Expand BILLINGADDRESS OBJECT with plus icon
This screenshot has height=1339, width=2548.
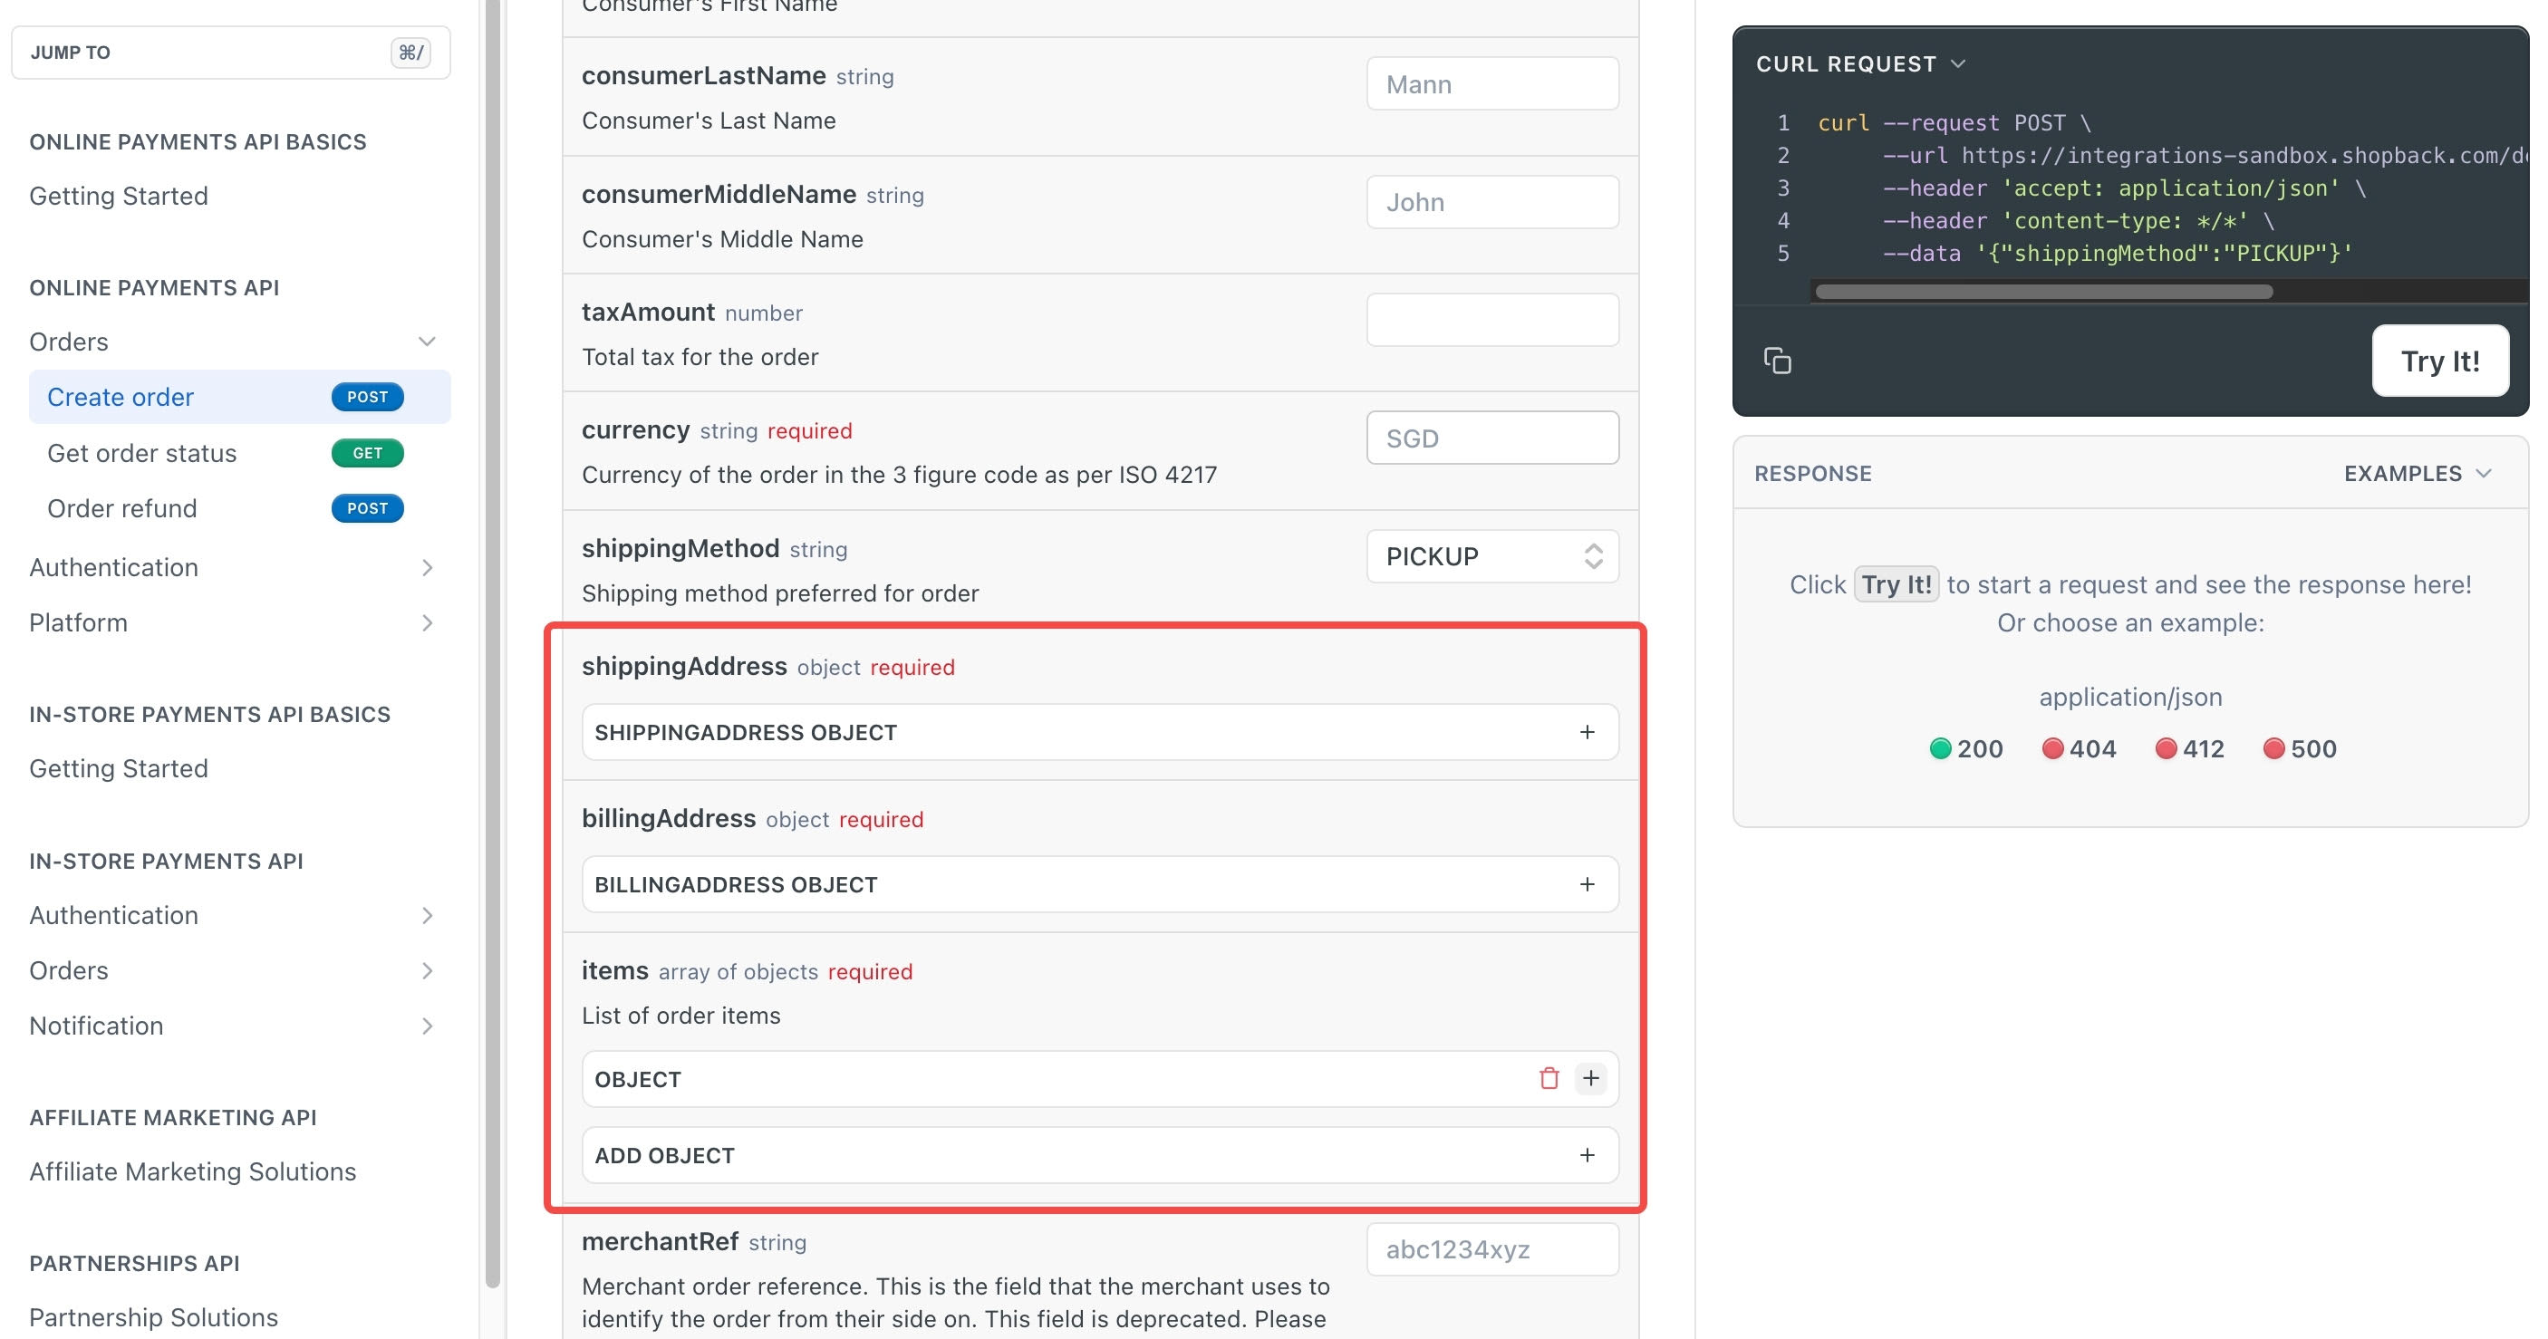coord(1587,884)
